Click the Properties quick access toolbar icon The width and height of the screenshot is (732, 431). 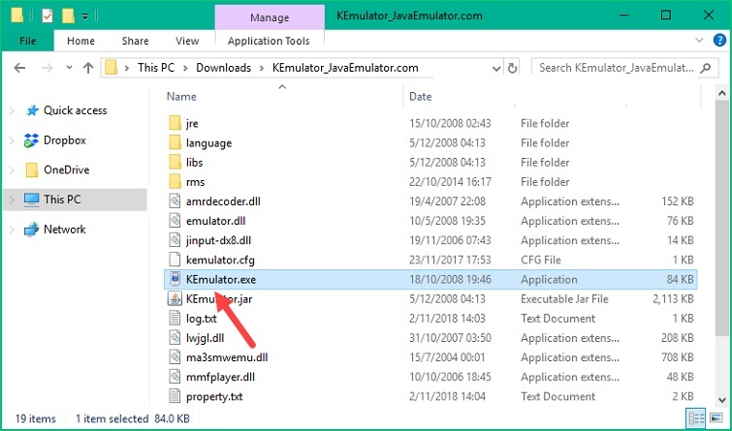click(48, 16)
